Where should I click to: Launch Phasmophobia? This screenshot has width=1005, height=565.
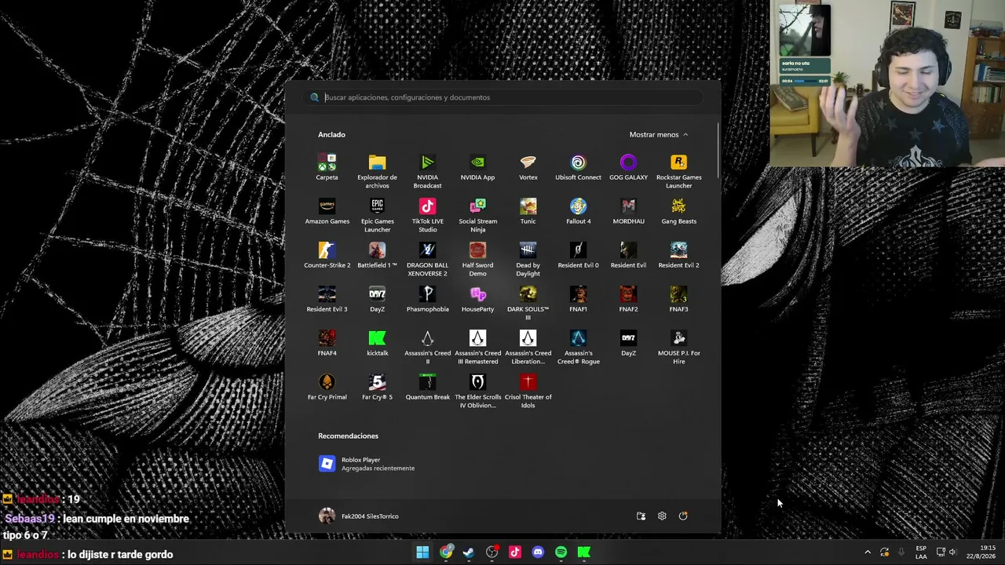click(x=427, y=300)
